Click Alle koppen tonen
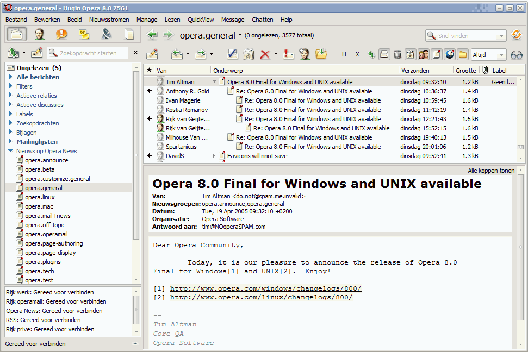The height and width of the screenshot is (352, 528). click(491, 171)
